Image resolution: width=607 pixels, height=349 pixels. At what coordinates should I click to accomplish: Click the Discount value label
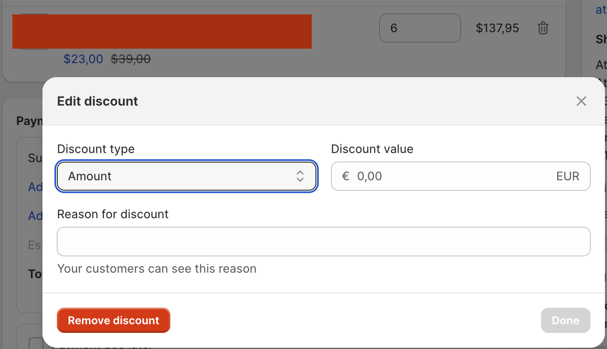coord(372,149)
